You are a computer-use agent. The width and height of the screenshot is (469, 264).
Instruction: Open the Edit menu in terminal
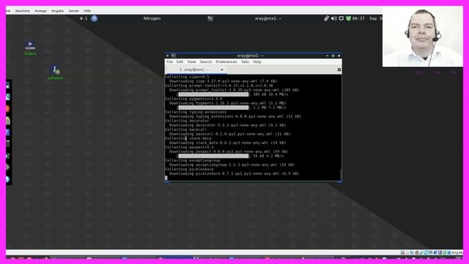180,62
